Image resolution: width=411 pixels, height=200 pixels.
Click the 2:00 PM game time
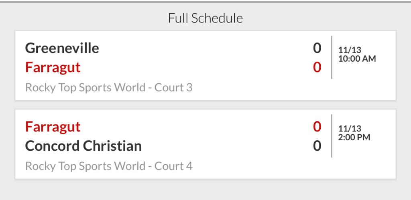354,137
